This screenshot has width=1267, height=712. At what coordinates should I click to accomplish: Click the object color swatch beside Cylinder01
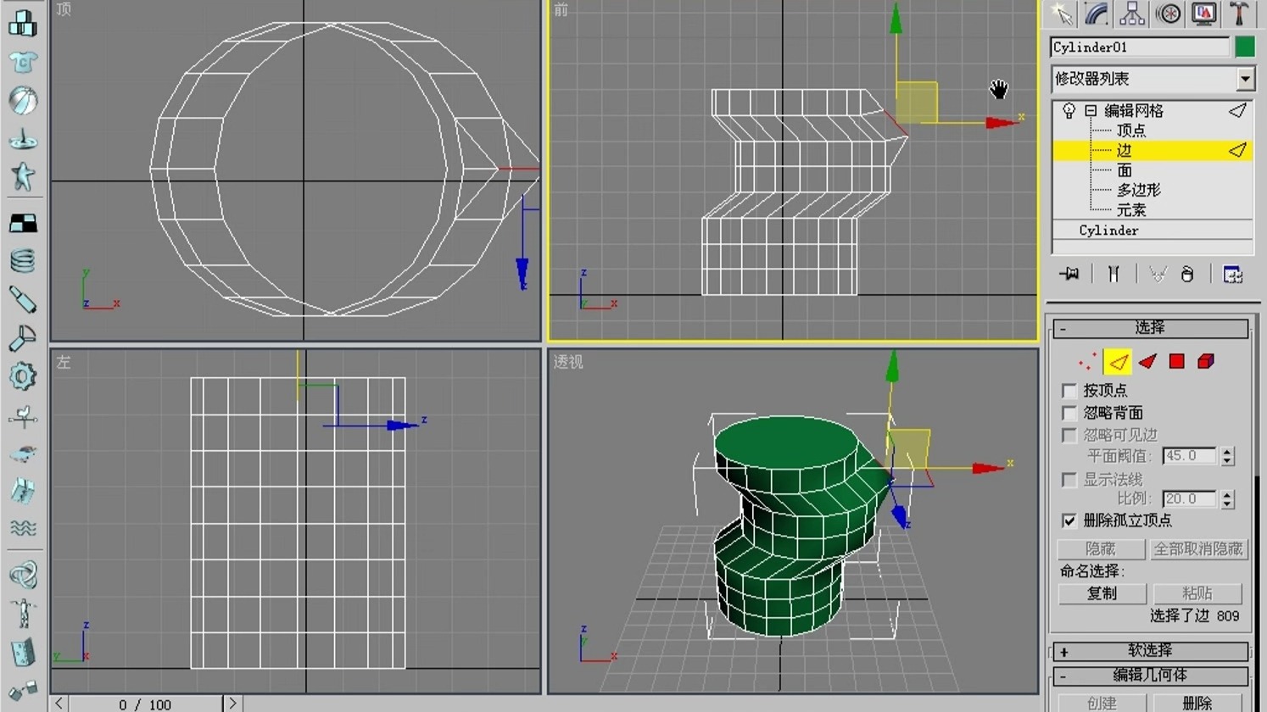pyautogui.click(x=1245, y=47)
